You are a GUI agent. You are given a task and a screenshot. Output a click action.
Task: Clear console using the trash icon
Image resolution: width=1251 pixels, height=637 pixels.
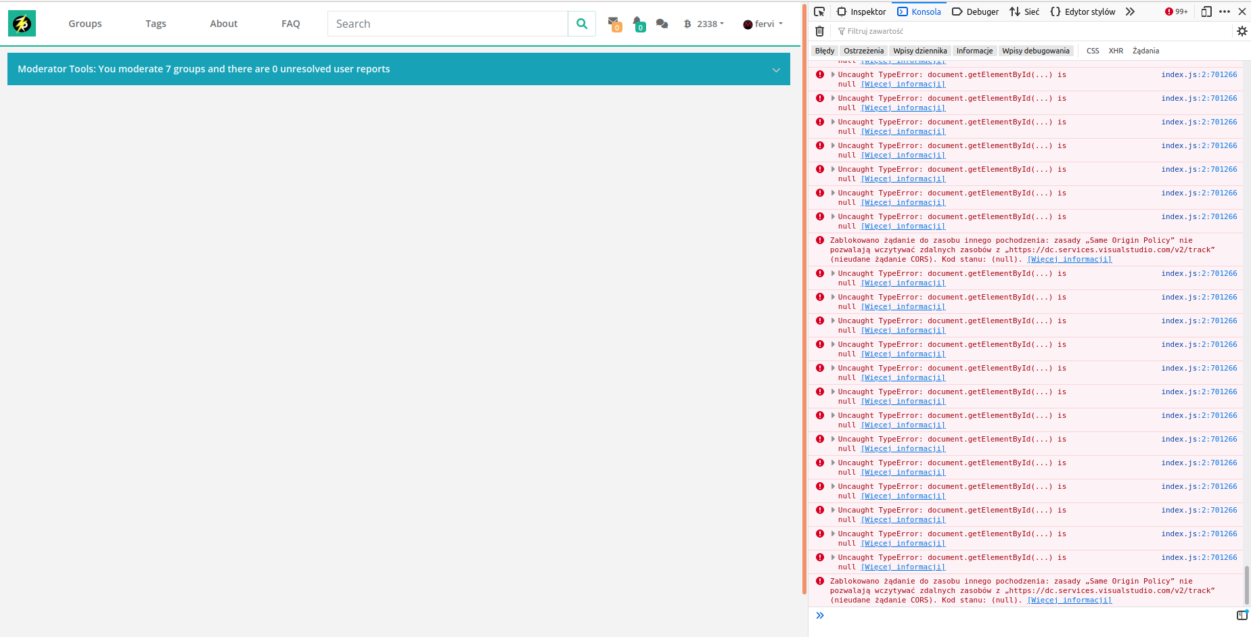(x=819, y=31)
